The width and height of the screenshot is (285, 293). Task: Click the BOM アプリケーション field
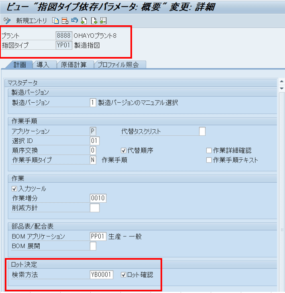click(98, 236)
